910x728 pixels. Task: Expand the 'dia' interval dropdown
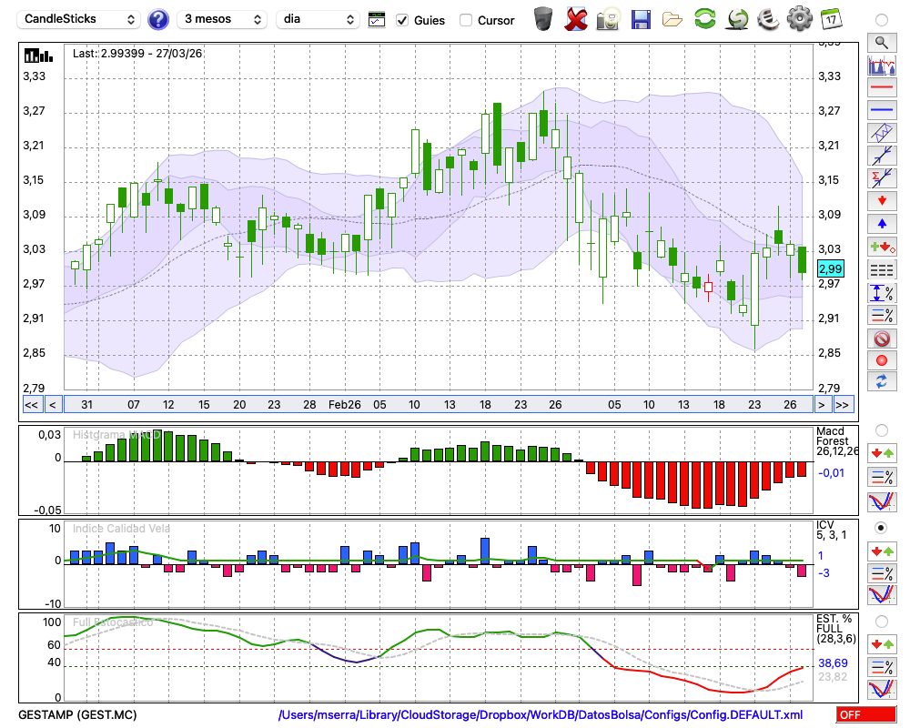tap(318, 19)
